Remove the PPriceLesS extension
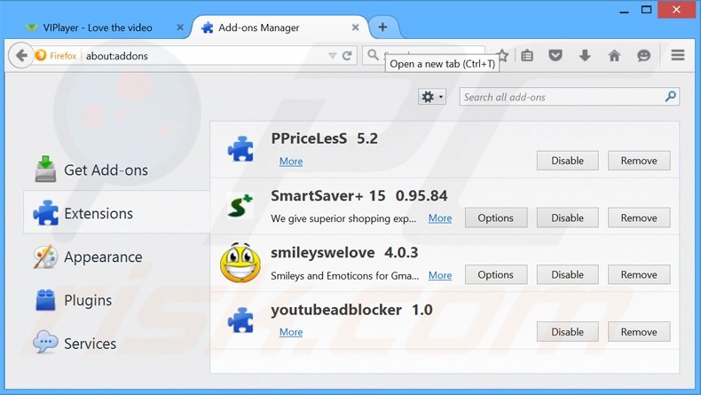This screenshot has height=395, width=701. coord(639,161)
